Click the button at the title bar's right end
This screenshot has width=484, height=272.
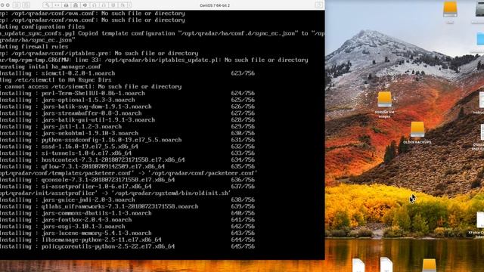[x=319, y=5]
